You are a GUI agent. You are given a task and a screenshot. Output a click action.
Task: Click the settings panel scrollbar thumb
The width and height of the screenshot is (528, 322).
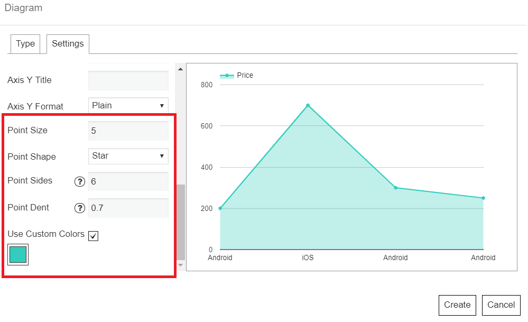pyautogui.click(x=181, y=222)
